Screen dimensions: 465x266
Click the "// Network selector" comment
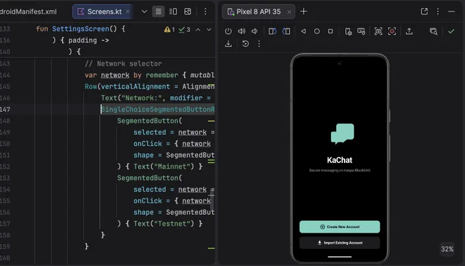coord(123,63)
